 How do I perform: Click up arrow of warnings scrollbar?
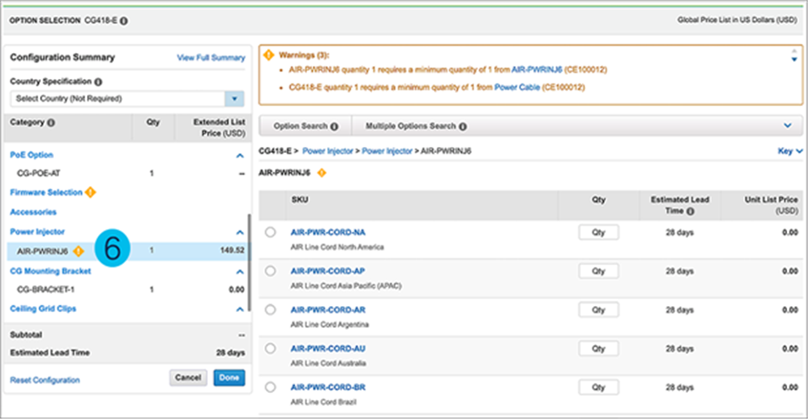(794, 51)
